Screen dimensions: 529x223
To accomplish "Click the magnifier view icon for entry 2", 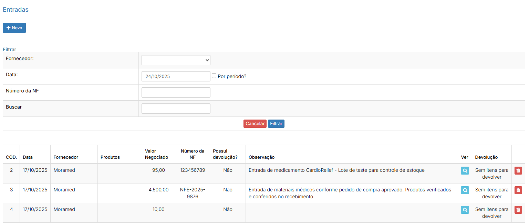I will [x=465, y=170].
